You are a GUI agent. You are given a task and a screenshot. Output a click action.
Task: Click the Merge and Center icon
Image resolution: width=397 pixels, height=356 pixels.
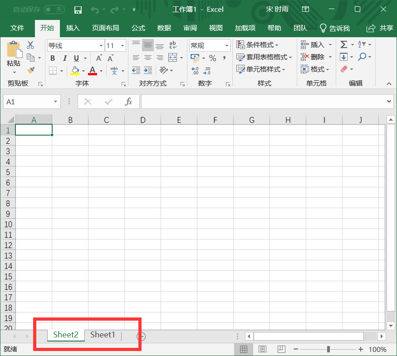[172, 58]
